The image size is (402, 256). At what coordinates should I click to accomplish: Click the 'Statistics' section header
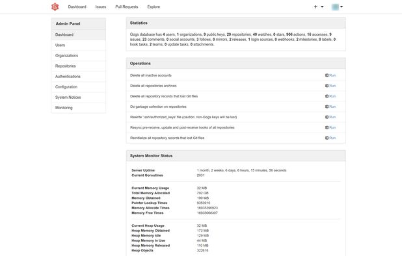point(139,23)
